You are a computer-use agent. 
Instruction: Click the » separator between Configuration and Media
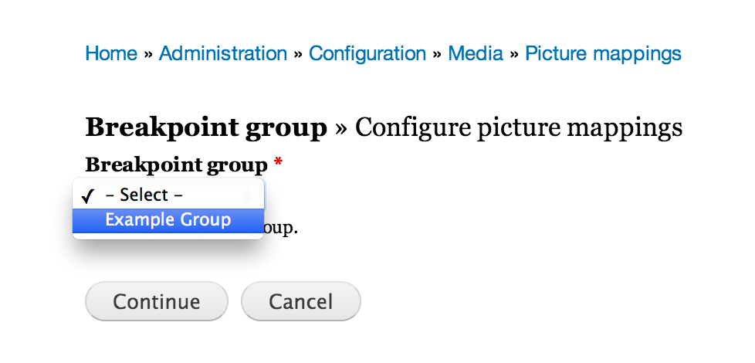click(x=437, y=54)
